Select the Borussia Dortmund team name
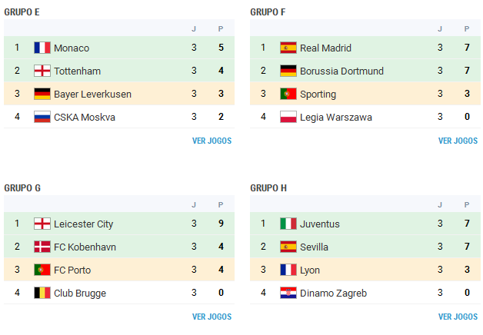Viewport: 483px width, 335px height. click(341, 71)
